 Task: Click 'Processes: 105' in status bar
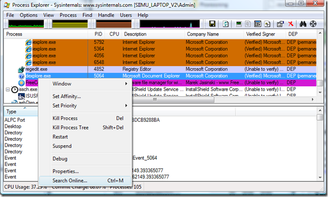pyautogui.click(x=125, y=187)
